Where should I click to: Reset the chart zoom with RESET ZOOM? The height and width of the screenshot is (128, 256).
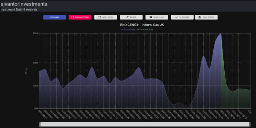106,17
